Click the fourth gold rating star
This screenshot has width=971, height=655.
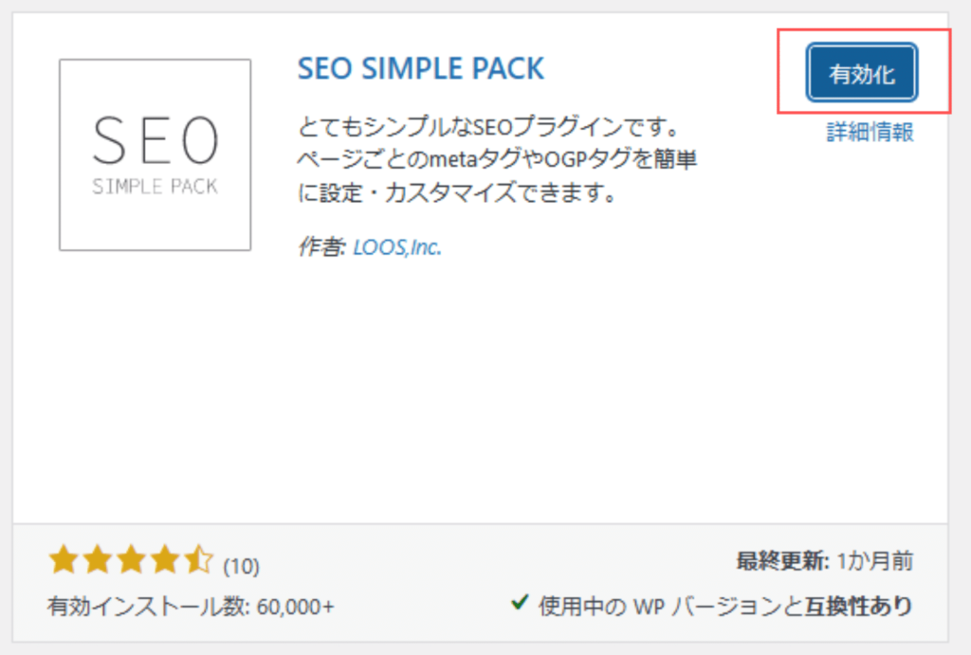click(x=165, y=559)
